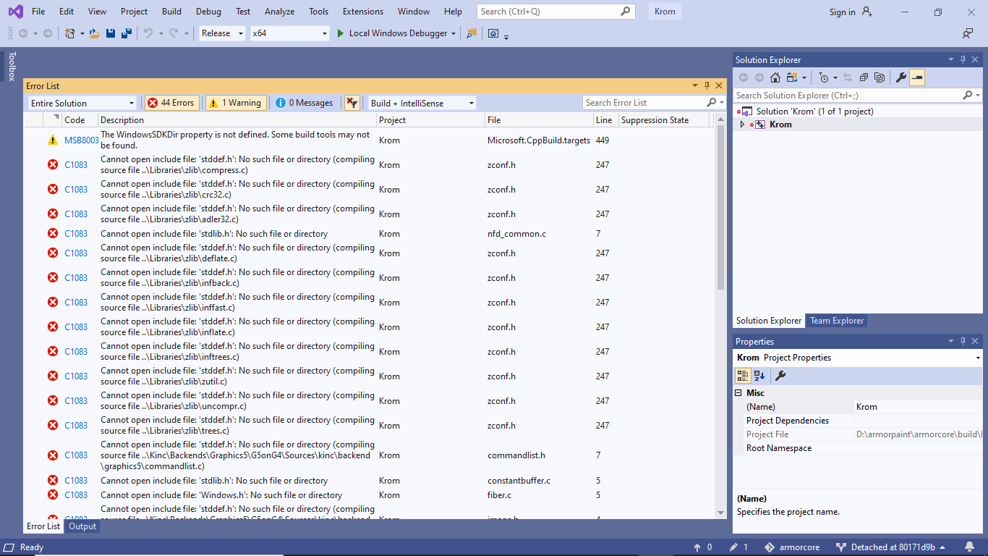Click the notifications bell in the status bar
The image size is (988, 556).
(x=968, y=547)
